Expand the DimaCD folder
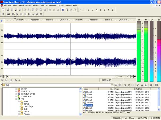 tap(16, 89)
